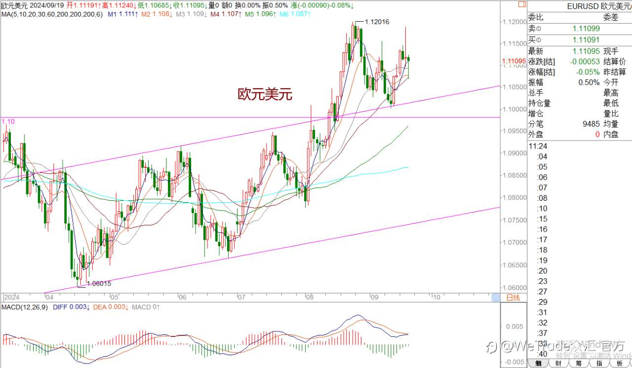
Task: Click the :32 tick row
Action: (542, 323)
